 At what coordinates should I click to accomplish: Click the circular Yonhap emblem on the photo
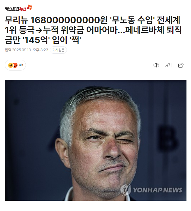126,190
